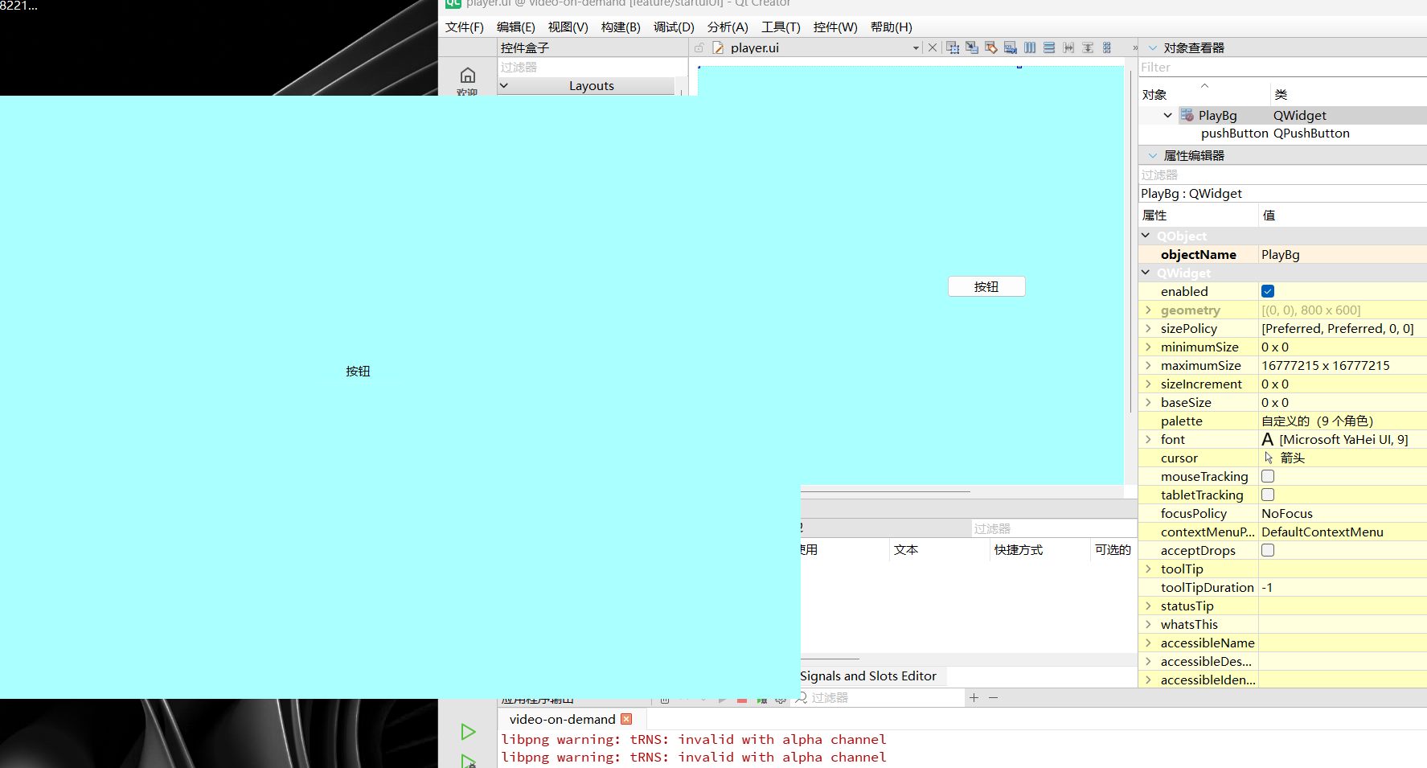Toggle the tabletTracking checkbox
The image size is (1427, 768).
[x=1268, y=495]
